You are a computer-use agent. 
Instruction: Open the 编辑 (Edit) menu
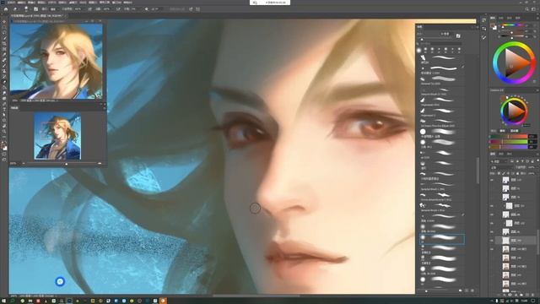tap(21, 2)
